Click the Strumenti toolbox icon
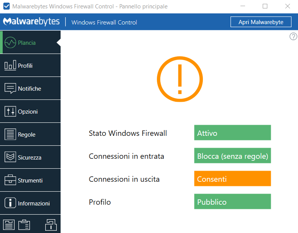 coord(10,180)
